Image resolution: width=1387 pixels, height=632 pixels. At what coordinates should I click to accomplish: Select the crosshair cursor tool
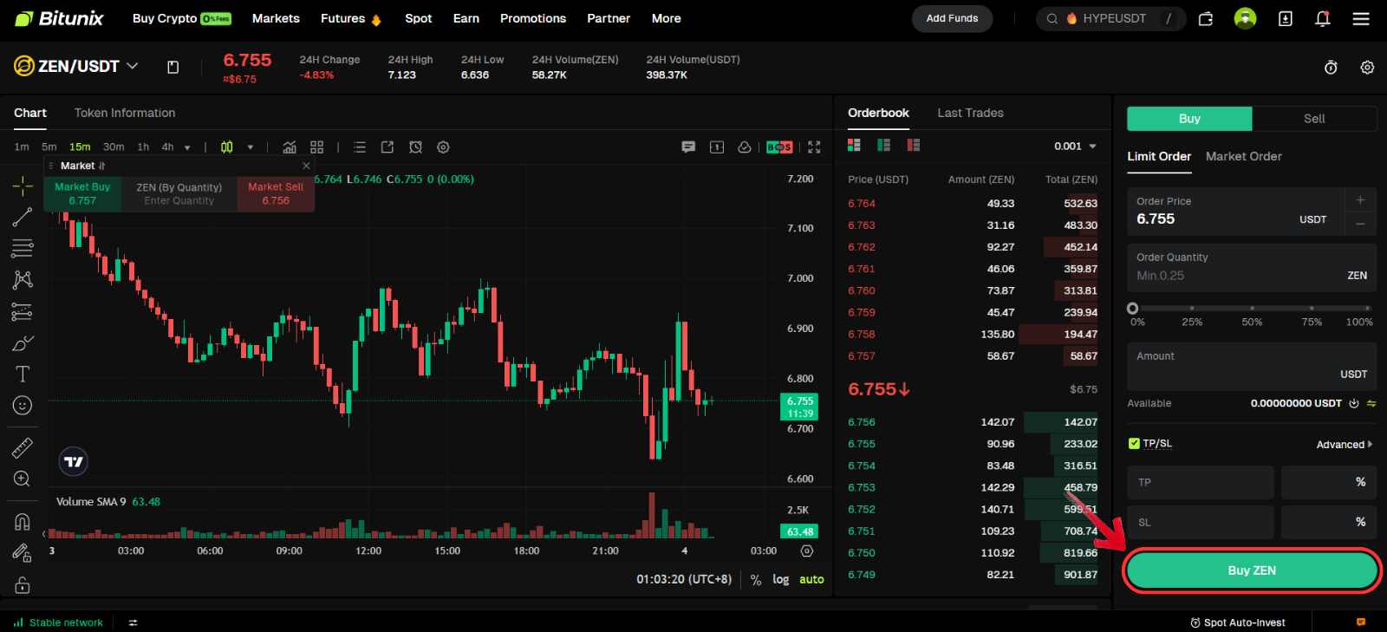[x=23, y=186]
